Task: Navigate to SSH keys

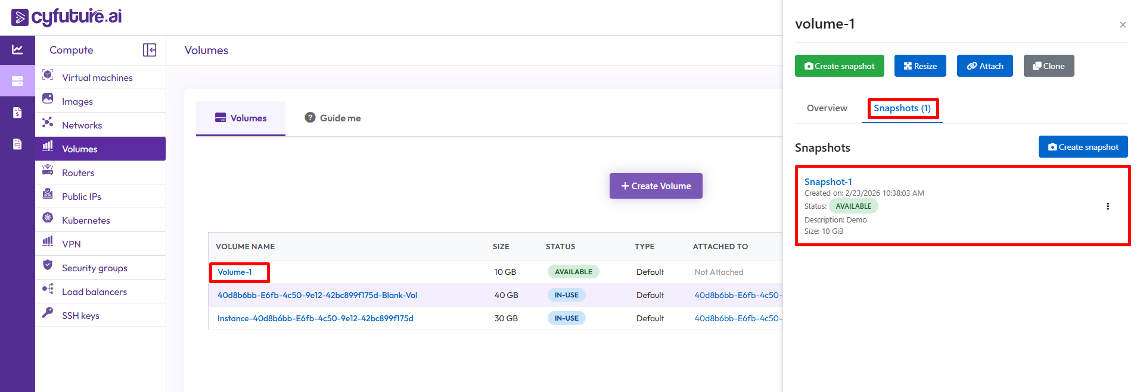Action: (x=80, y=315)
